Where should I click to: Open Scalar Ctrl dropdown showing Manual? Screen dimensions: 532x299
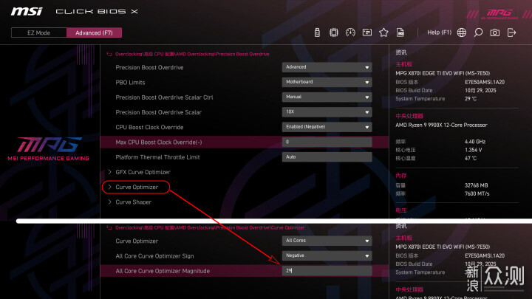(x=327, y=97)
